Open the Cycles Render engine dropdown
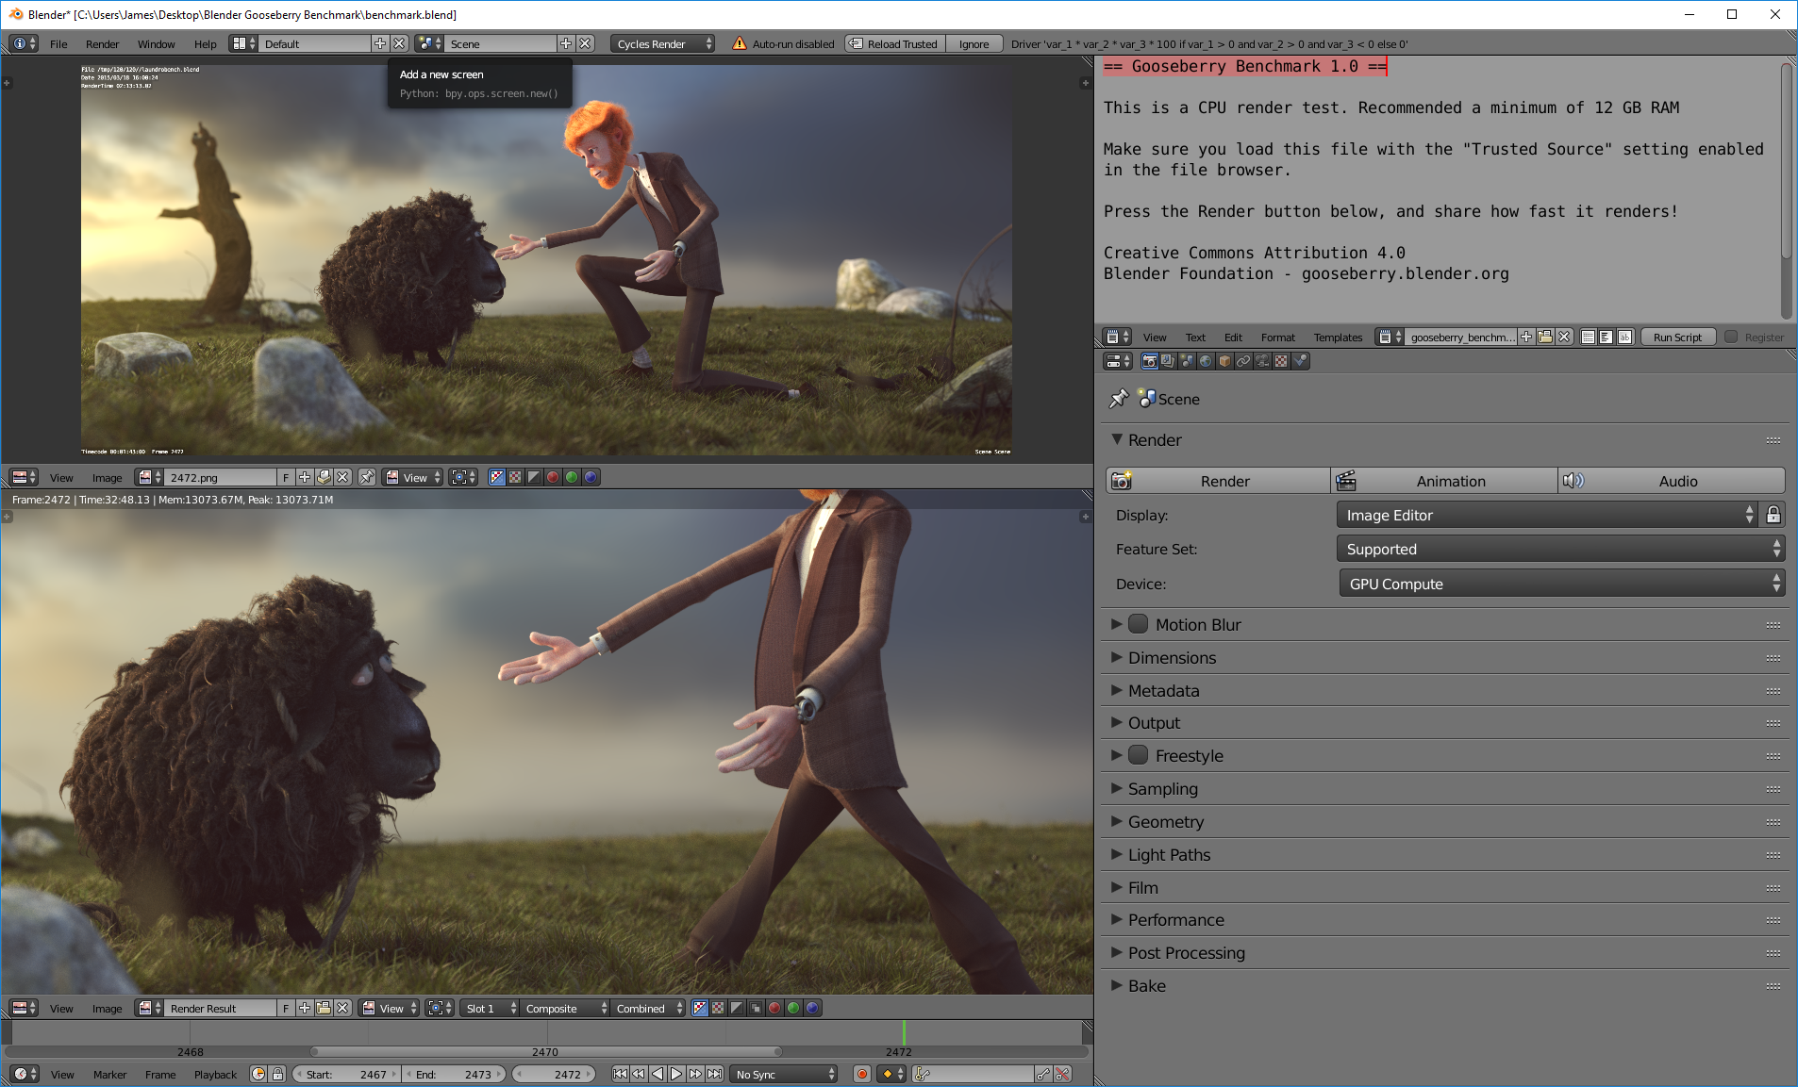Viewport: 1798px width, 1087px height. pos(662,44)
